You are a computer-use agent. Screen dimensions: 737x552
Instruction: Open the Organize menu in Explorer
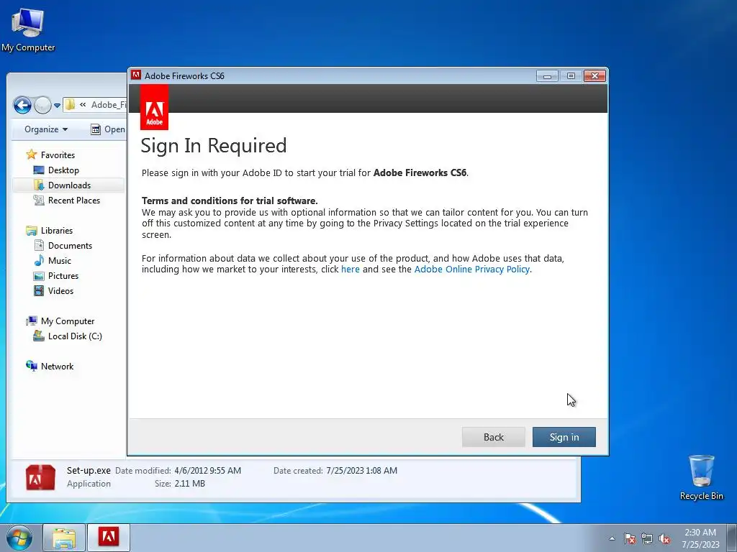click(45, 129)
